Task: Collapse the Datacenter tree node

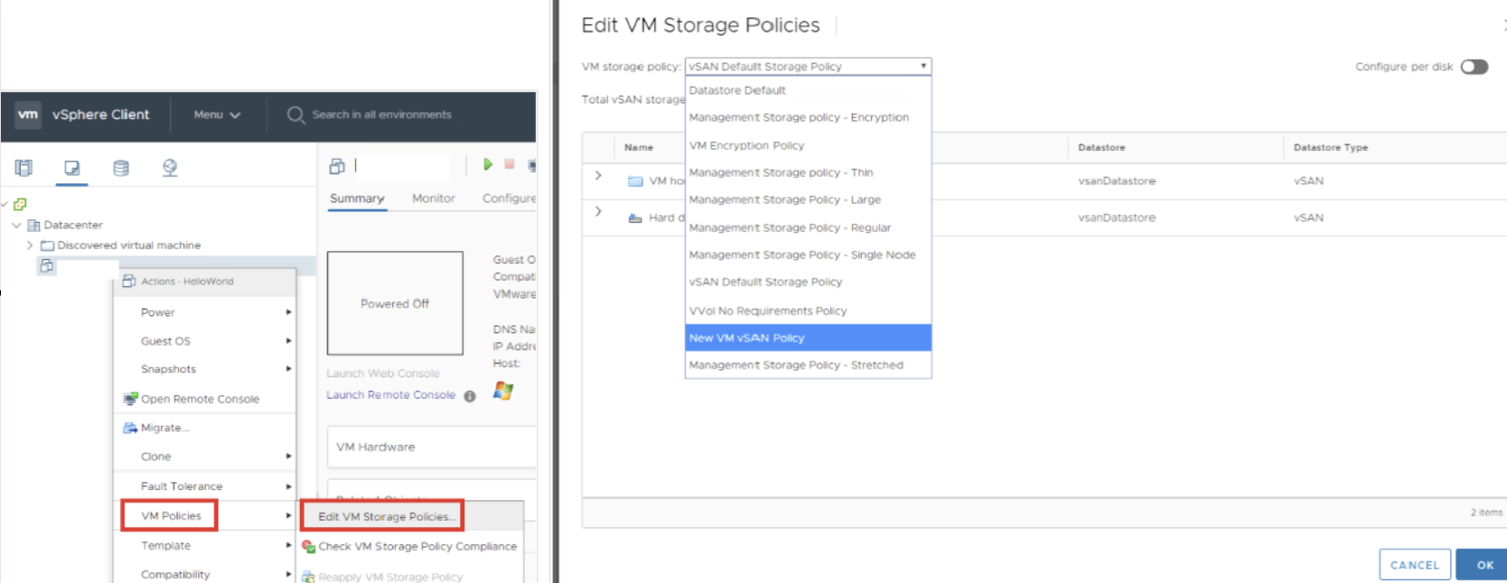Action: click(x=16, y=225)
